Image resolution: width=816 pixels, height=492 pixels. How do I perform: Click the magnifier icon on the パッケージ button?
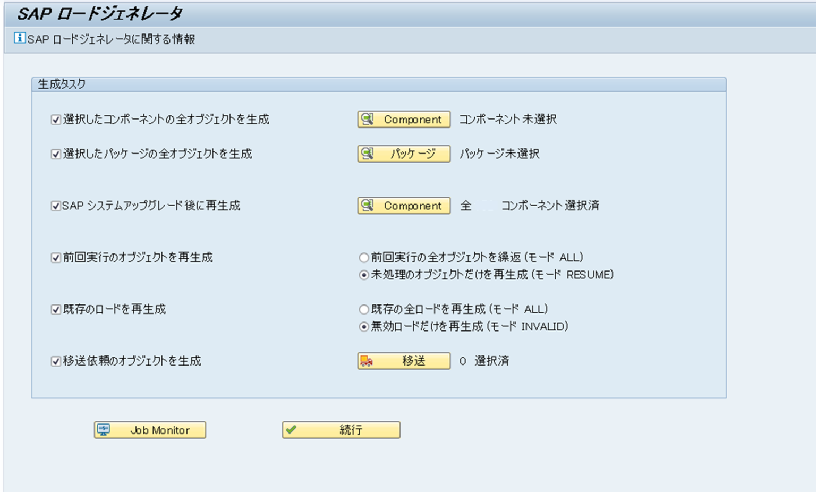366,154
